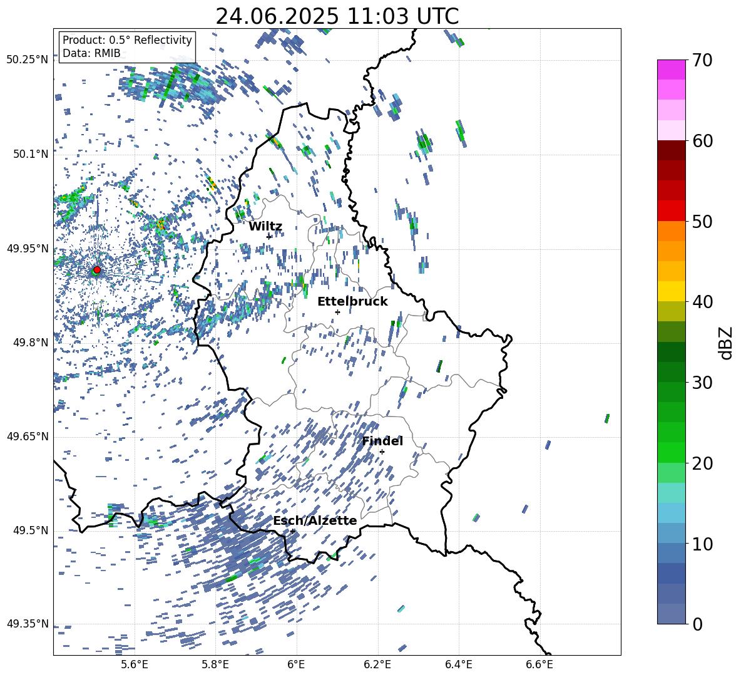Click the 6°E longitude label
The image size is (741, 677).
click(x=296, y=664)
